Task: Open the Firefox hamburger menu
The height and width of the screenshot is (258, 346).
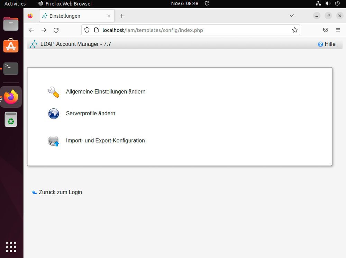Action: (x=338, y=30)
